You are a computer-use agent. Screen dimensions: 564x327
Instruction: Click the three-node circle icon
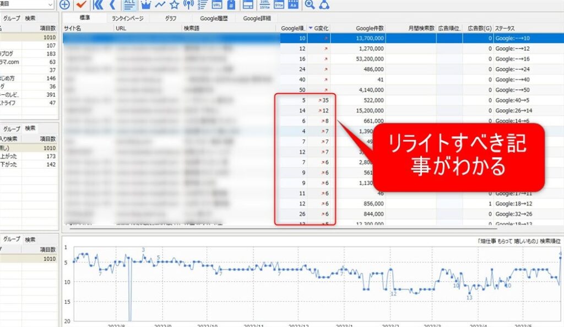[x=324, y=4]
